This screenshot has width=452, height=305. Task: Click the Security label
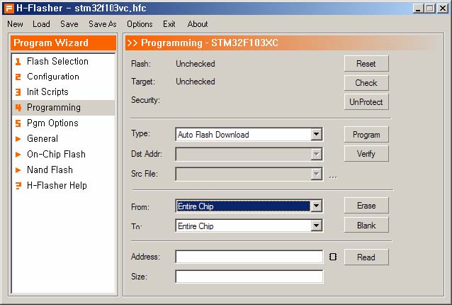pos(145,100)
